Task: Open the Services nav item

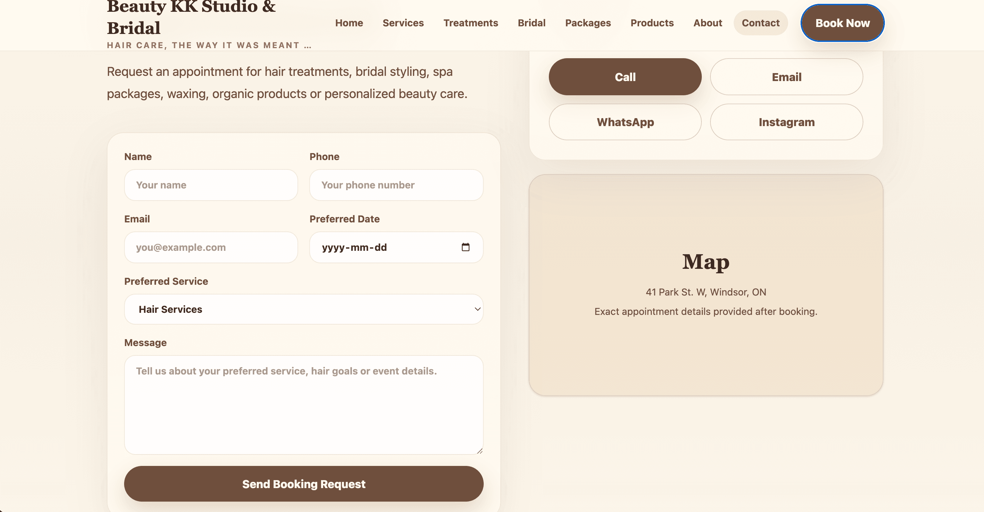Action: click(403, 23)
